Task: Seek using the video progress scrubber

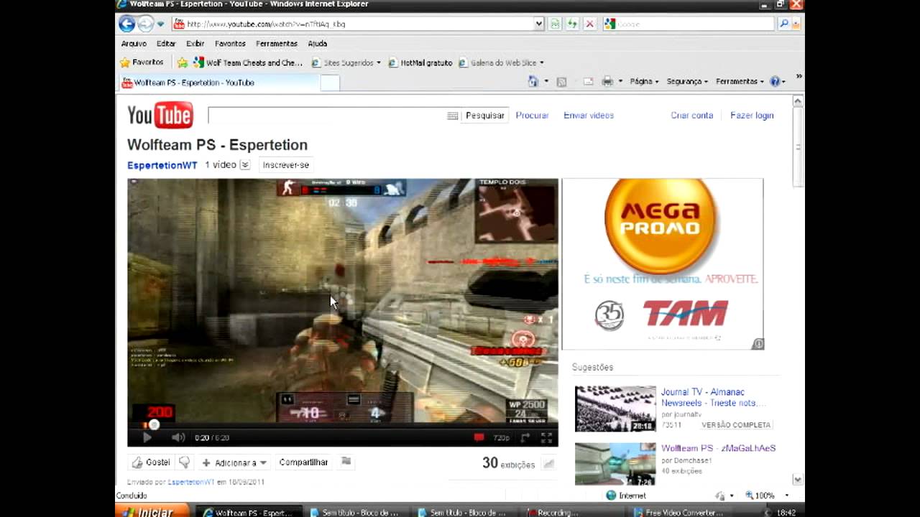Action: click(153, 425)
